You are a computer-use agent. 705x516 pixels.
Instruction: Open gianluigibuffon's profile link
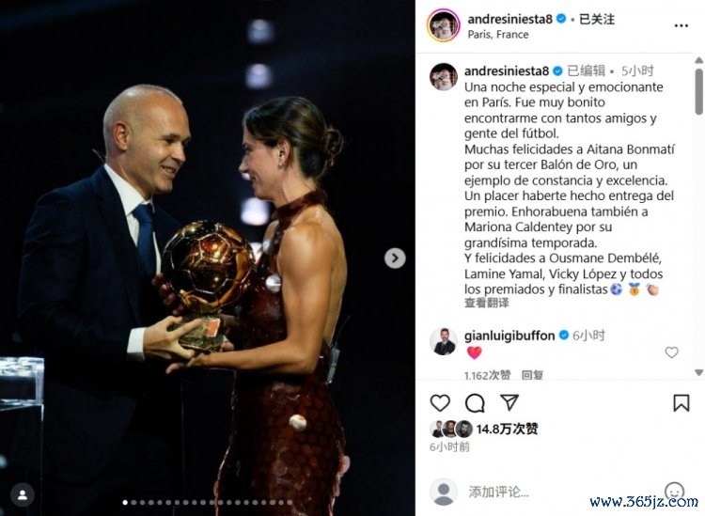(x=509, y=336)
